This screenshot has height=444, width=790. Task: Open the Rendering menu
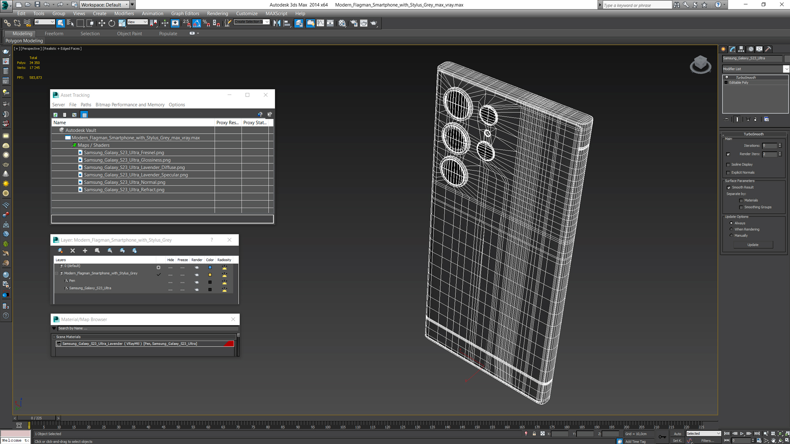point(217,14)
